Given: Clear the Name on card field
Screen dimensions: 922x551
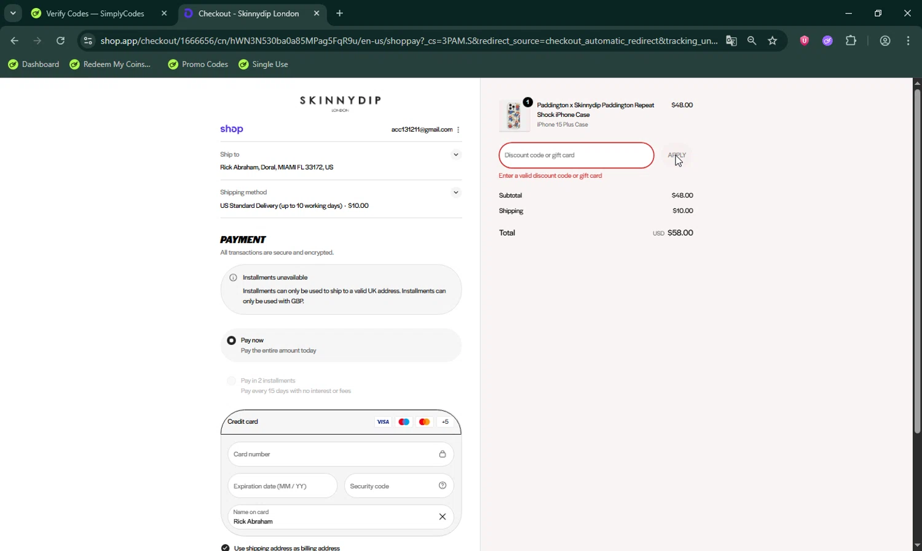Looking at the screenshot, I should pyautogui.click(x=442, y=517).
